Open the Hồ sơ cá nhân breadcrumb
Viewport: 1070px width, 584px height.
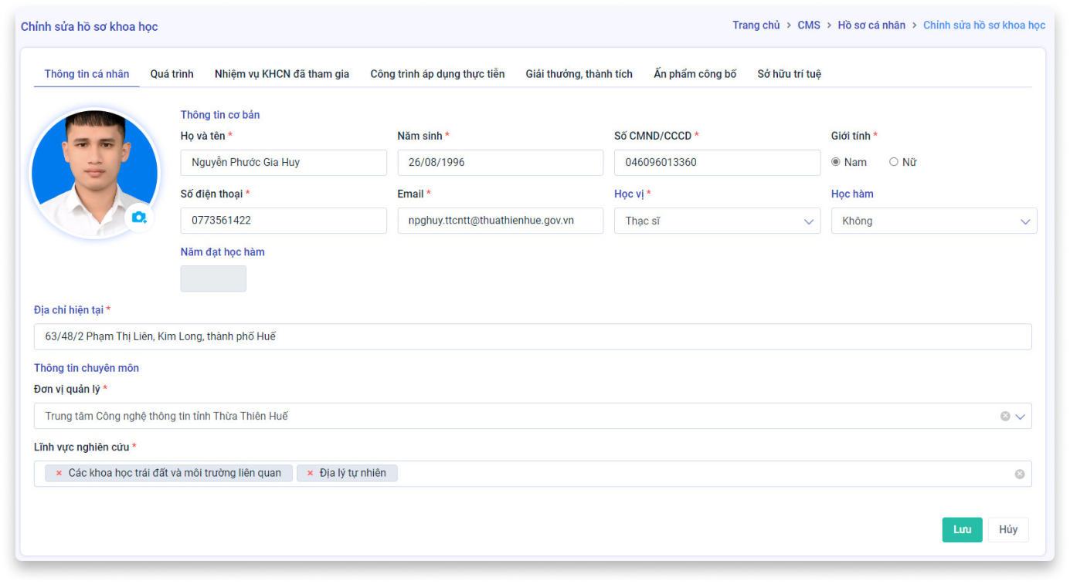click(871, 25)
